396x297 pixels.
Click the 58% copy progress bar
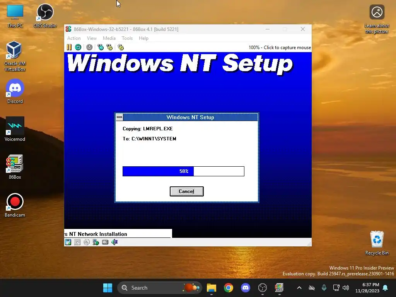click(183, 171)
